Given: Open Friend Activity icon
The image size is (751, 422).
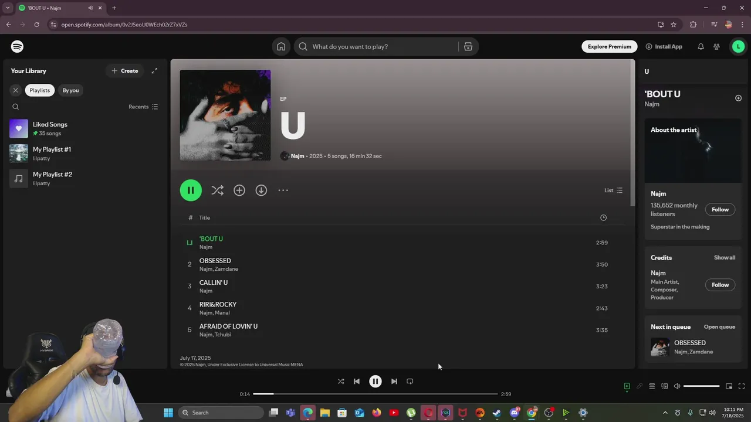Looking at the screenshot, I should pyautogui.click(x=716, y=46).
